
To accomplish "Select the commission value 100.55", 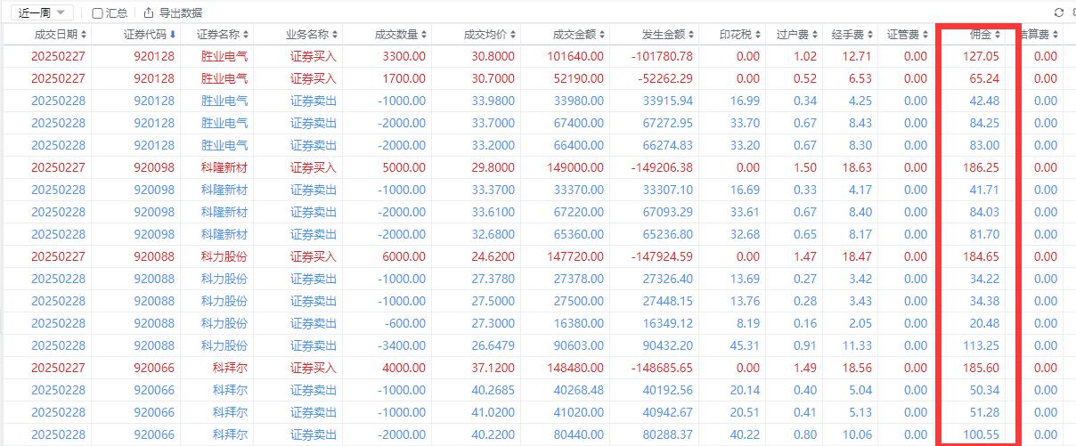I will point(980,434).
